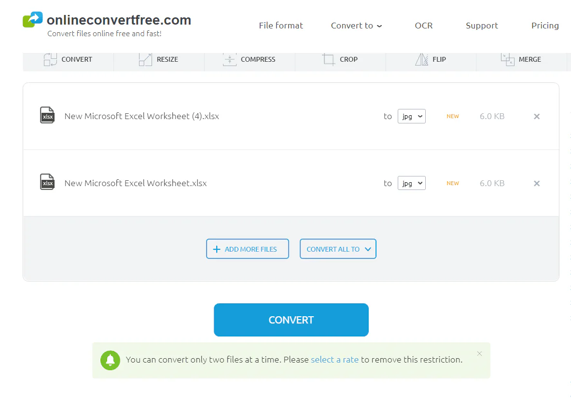Screen dimensions: 571x404
Task: Click the 'New Microsoft Excel Worksheet.xlsx' filename
Action: (x=136, y=183)
